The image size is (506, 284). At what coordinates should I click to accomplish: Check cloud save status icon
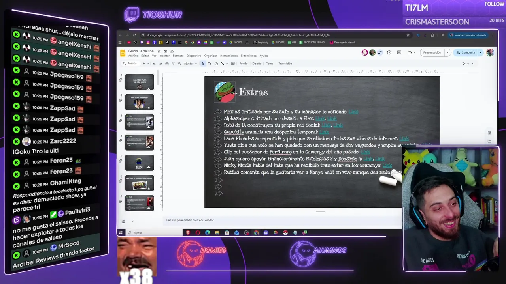click(x=172, y=51)
